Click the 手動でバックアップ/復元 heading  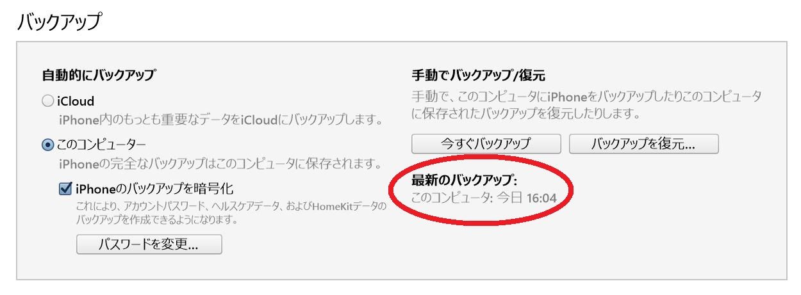(478, 76)
